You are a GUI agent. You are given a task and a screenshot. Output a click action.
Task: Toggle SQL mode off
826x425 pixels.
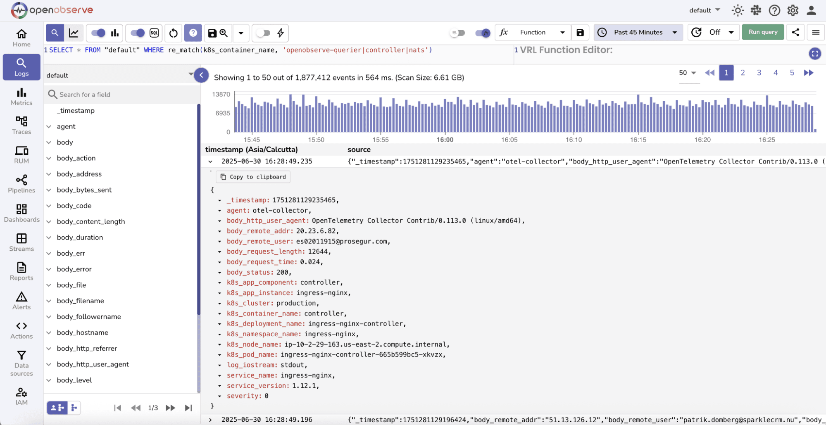click(138, 33)
